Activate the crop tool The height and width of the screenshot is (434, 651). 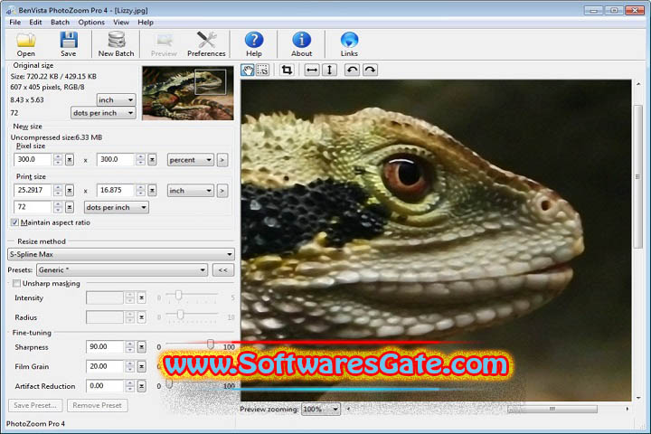tap(287, 70)
